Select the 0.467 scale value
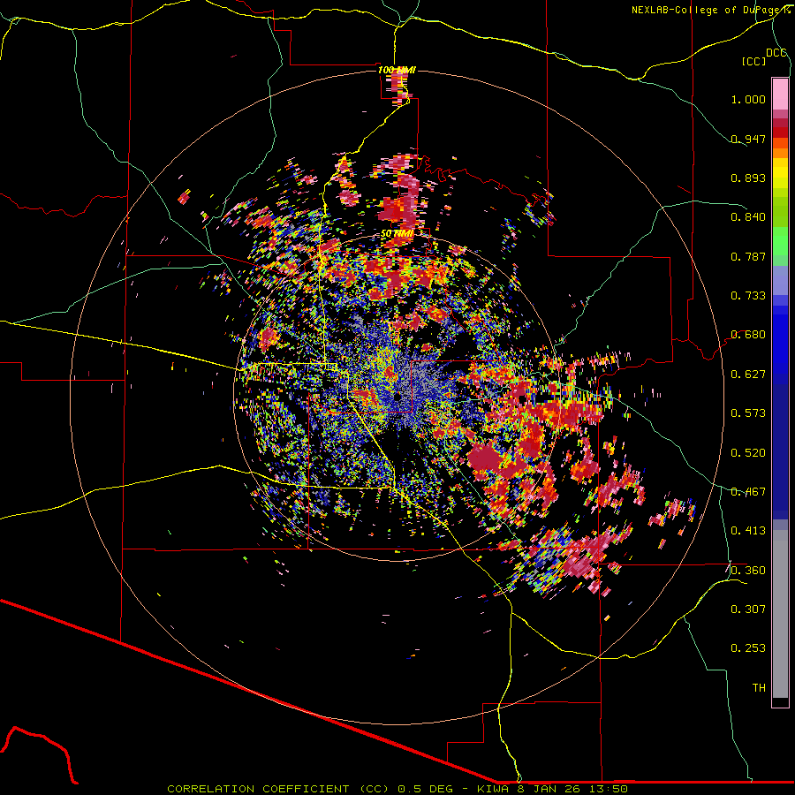This screenshot has width=795, height=795. 748,492
